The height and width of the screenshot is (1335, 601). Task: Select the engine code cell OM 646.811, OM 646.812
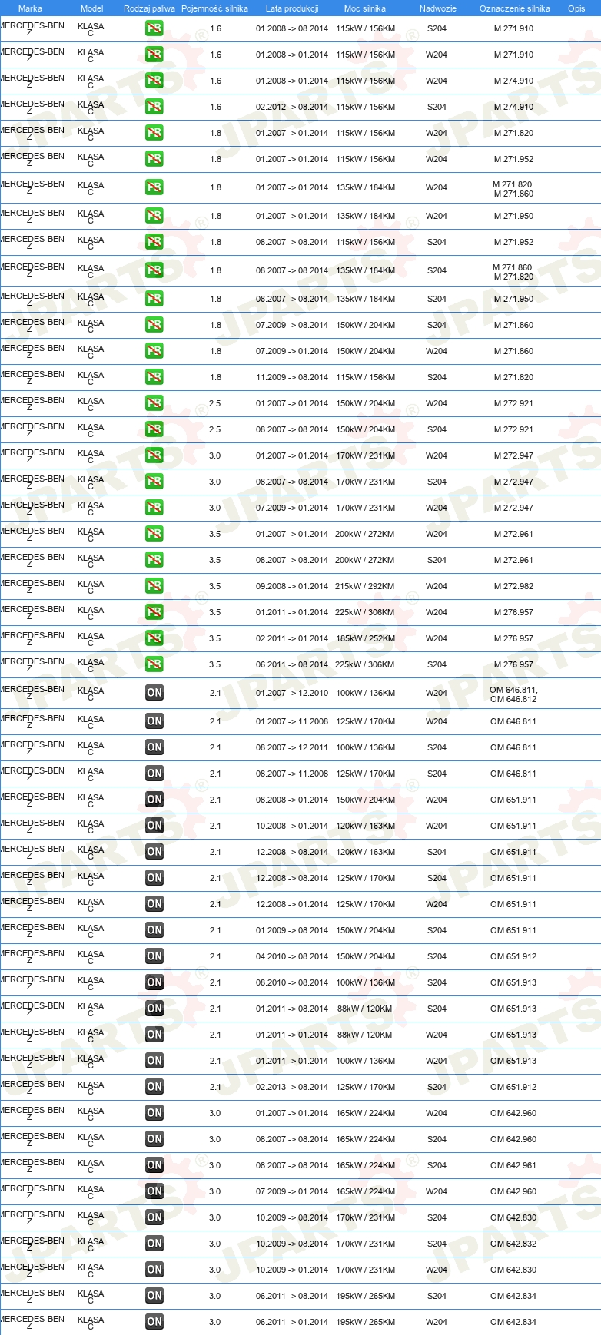pyautogui.click(x=513, y=694)
